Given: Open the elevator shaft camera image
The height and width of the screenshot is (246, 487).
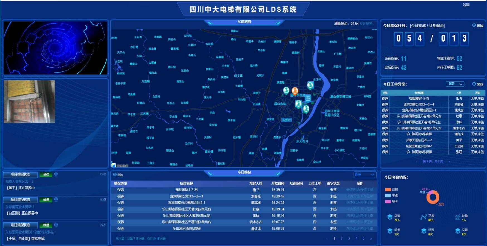Looking at the screenshot, I should tap(30, 102).
